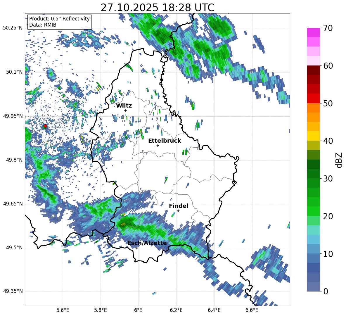Click the 49.65°N latitude label

[x=13, y=204]
